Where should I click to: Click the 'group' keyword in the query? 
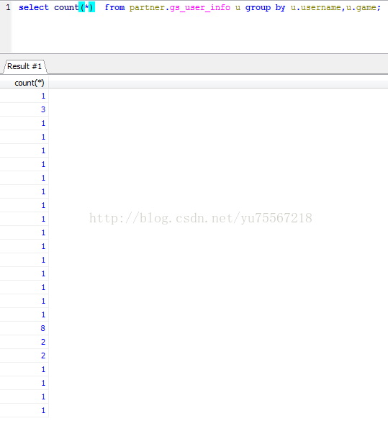click(258, 7)
